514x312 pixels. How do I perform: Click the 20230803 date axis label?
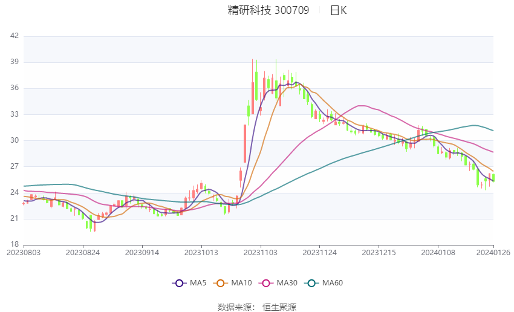(24, 253)
